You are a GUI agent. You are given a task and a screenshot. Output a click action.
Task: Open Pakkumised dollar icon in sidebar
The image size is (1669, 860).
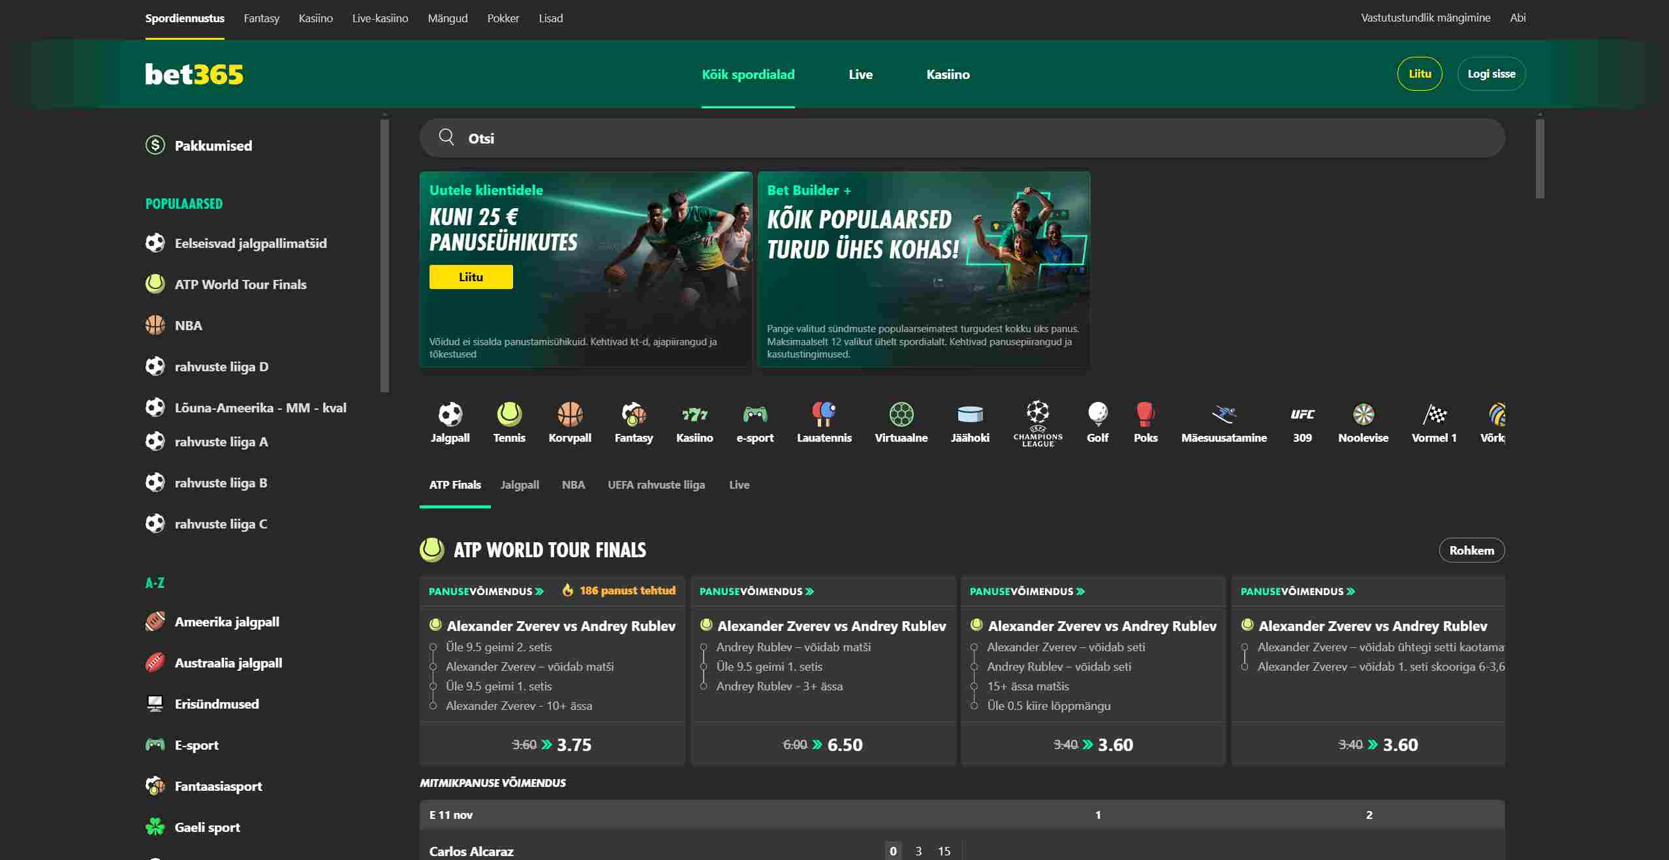tap(155, 145)
